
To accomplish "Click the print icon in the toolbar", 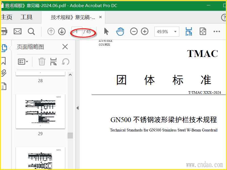I will 4,31.
